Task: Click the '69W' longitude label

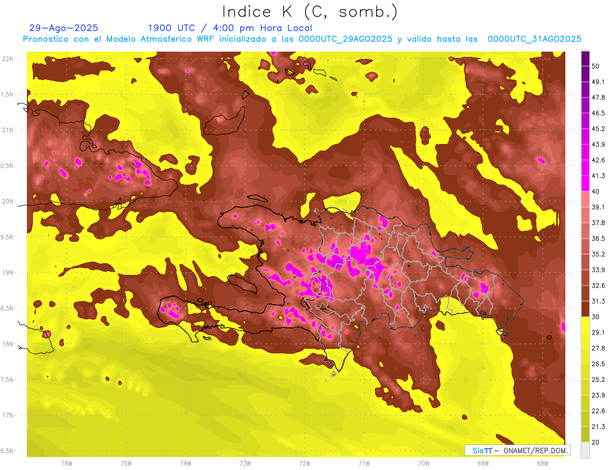Action: [x=483, y=463]
